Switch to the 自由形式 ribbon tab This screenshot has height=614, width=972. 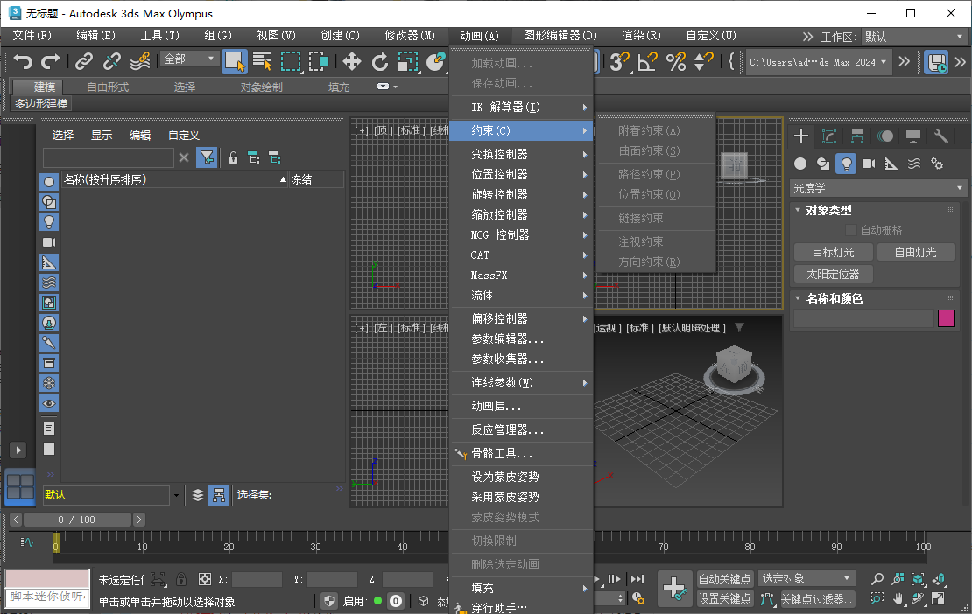tap(108, 87)
